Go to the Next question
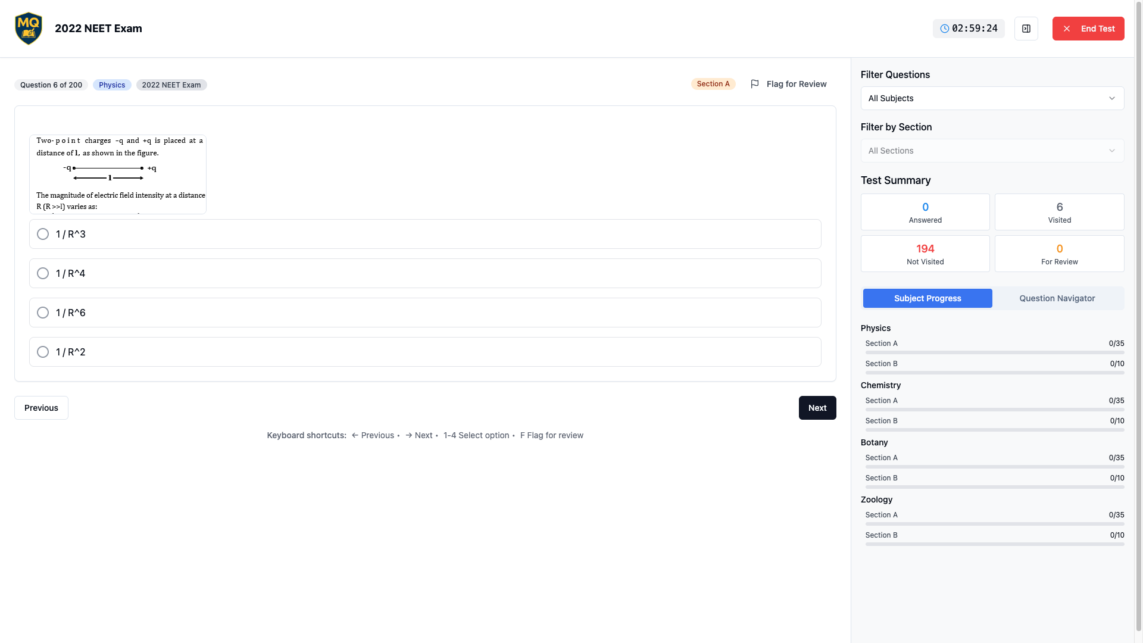Image resolution: width=1143 pixels, height=643 pixels. [x=817, y=408]
